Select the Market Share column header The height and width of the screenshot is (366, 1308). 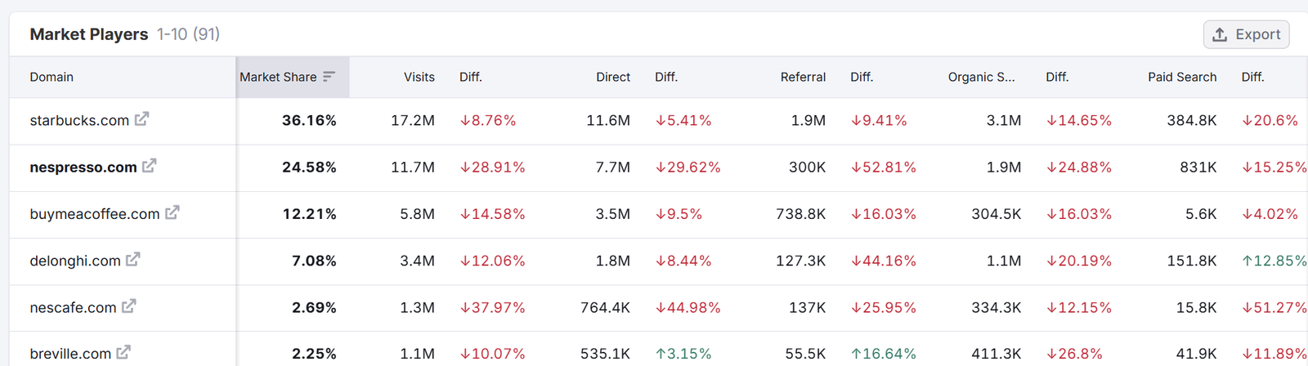pos(278,77)
